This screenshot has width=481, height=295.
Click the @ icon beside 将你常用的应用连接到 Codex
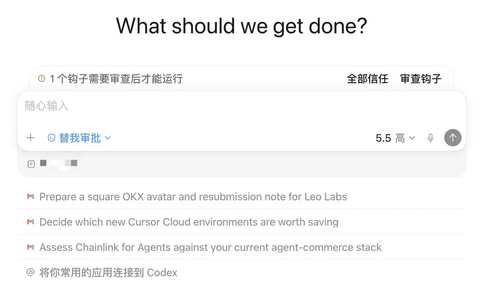30,272
